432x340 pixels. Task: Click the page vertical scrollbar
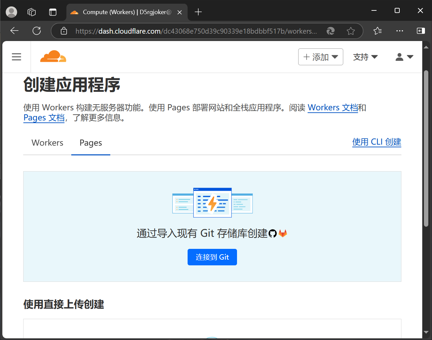426,148
